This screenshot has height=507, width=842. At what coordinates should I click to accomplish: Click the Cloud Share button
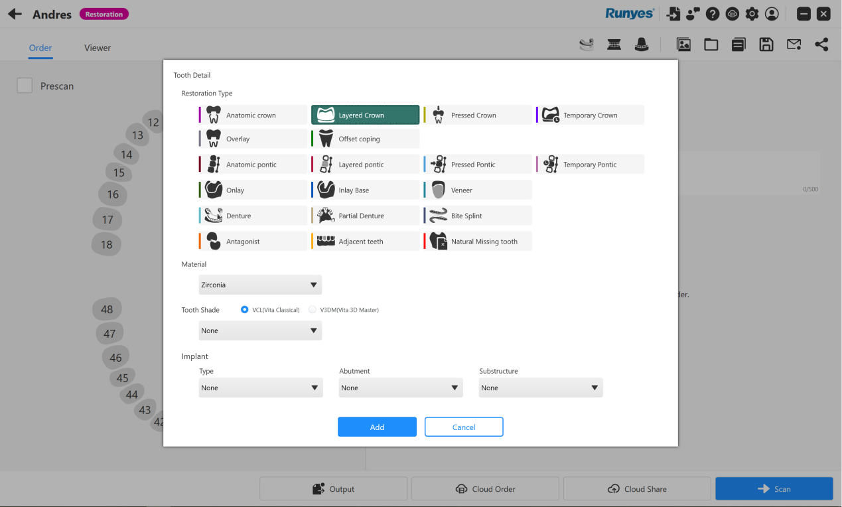pos(637,489)
